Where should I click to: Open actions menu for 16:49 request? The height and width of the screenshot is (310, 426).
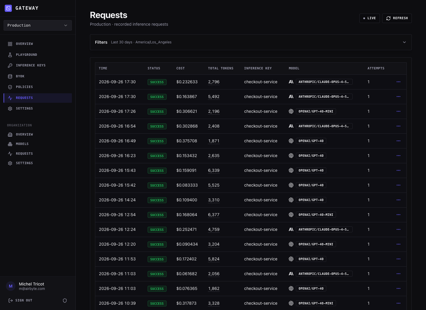click(x=398, y=141)
